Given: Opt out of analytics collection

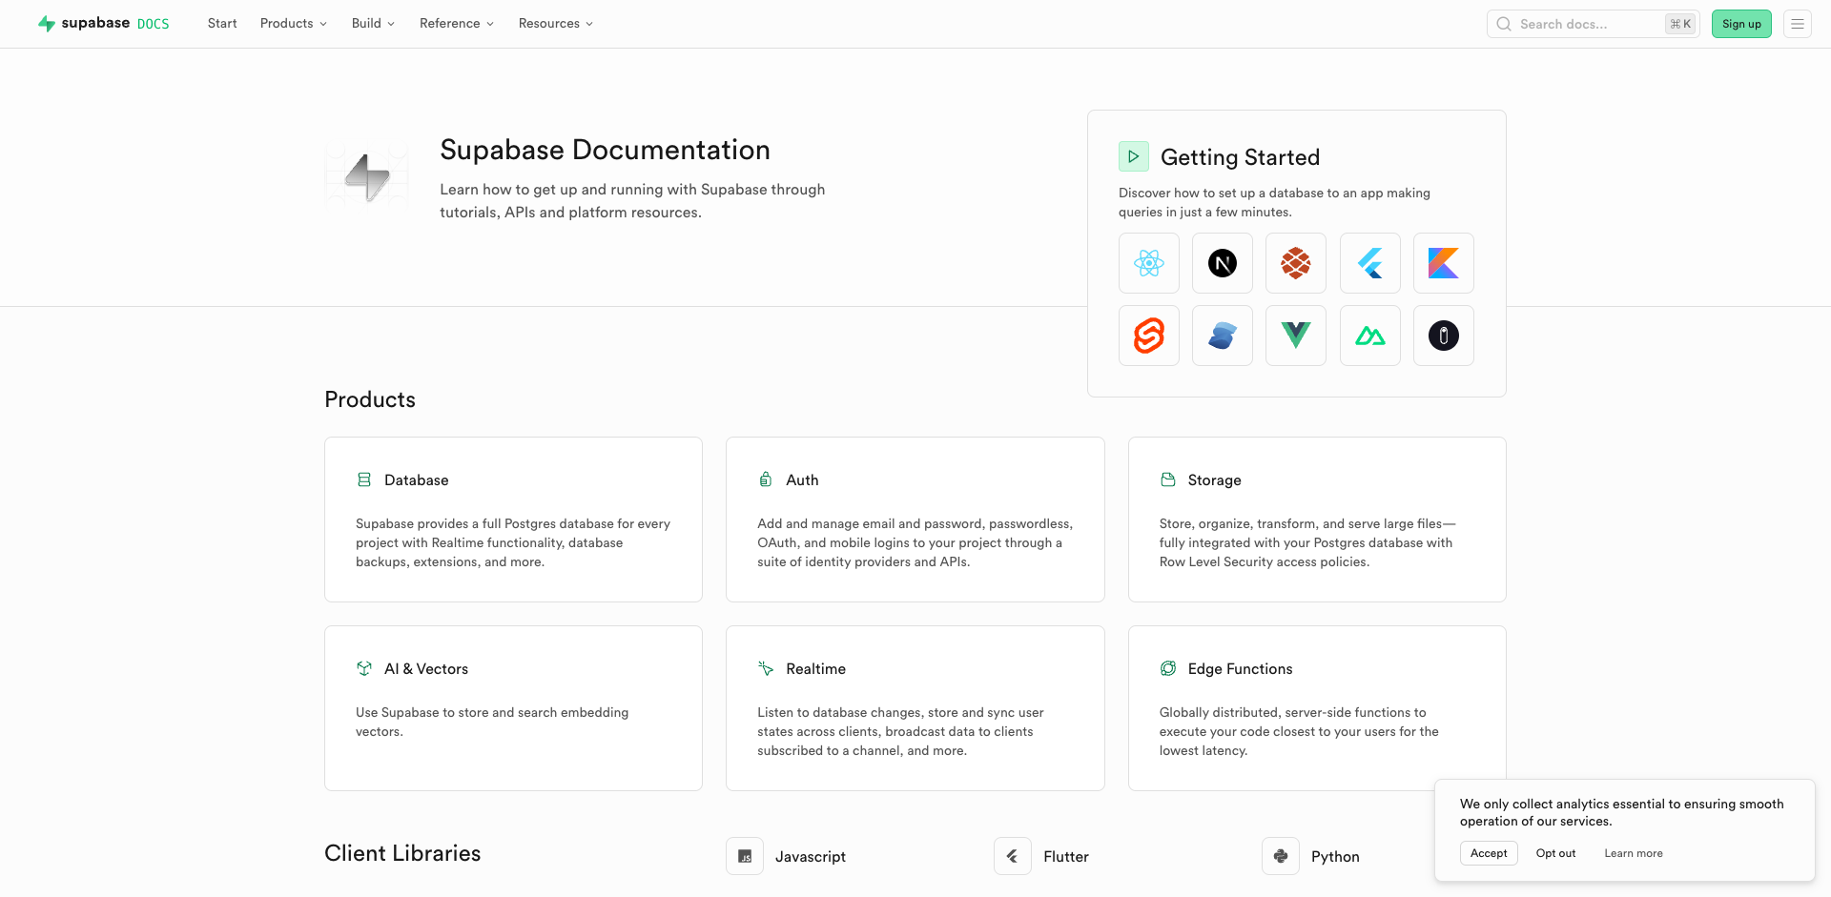Looking at the screenshot, I should coord(1555,853).
